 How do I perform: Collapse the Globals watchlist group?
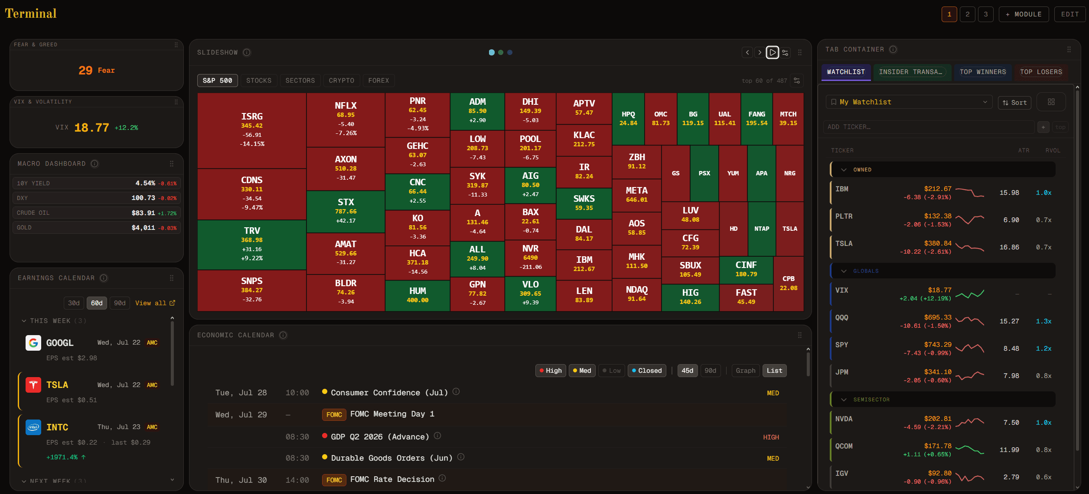coord(943,271)
